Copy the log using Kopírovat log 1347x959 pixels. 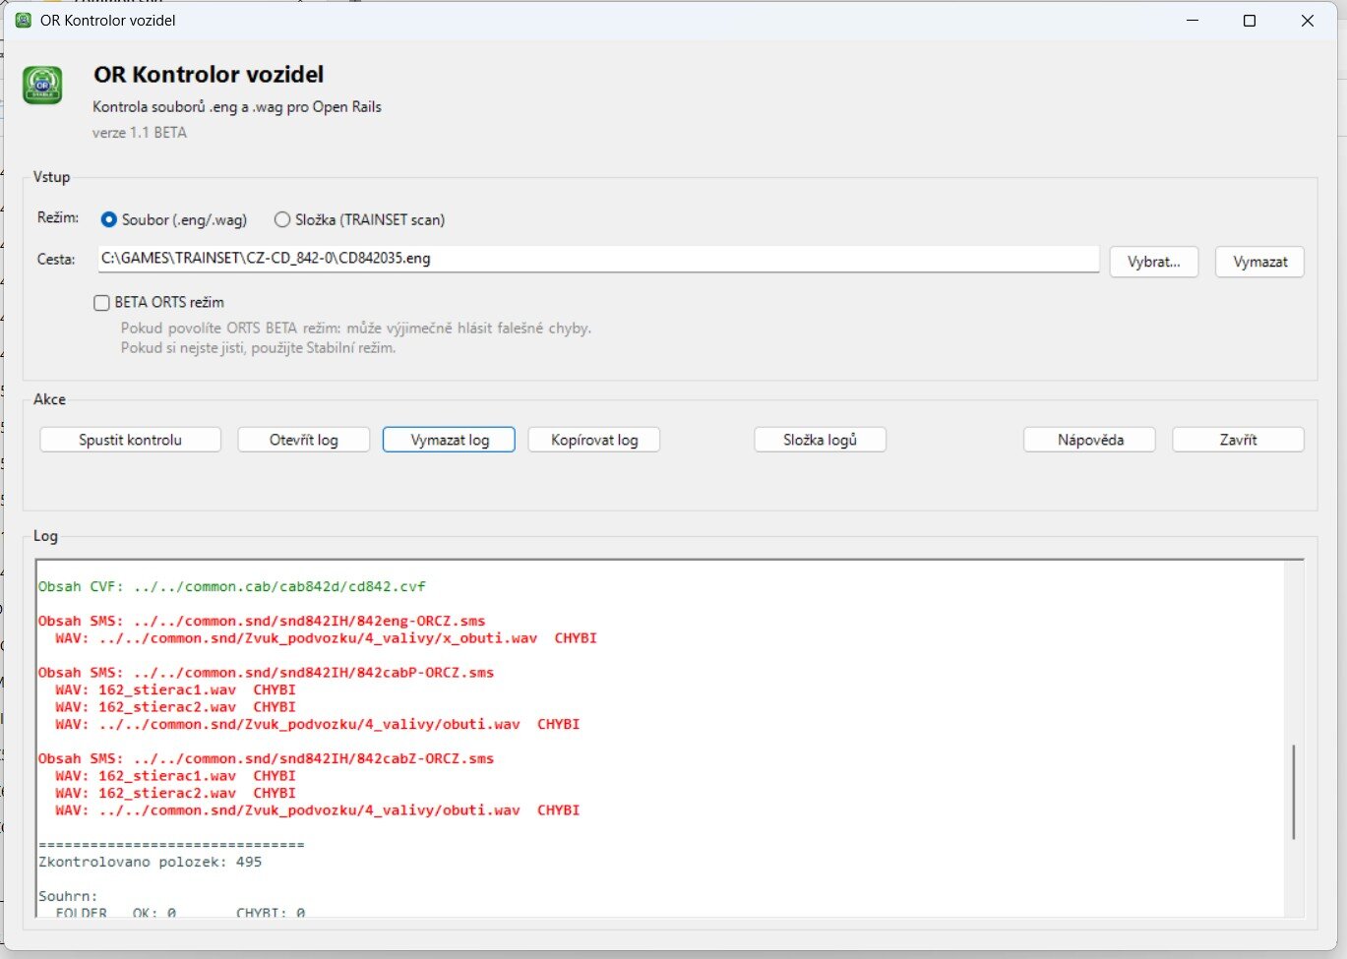pyautogui.click(x=593, y=440)
